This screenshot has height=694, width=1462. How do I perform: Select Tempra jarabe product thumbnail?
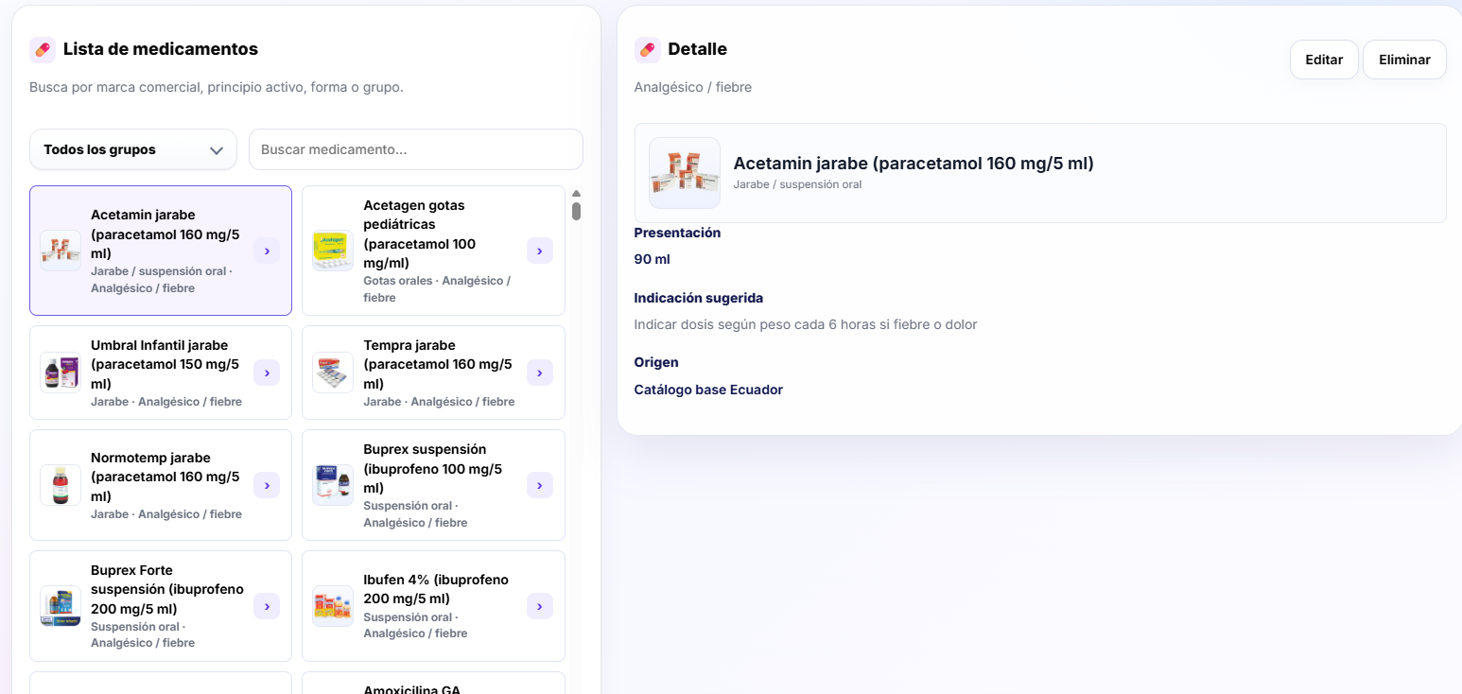(333, 373)
